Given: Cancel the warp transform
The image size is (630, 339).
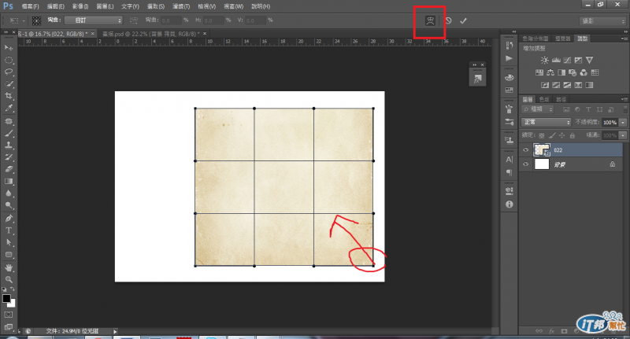Looking at the screenshot, I should [448, 20].
